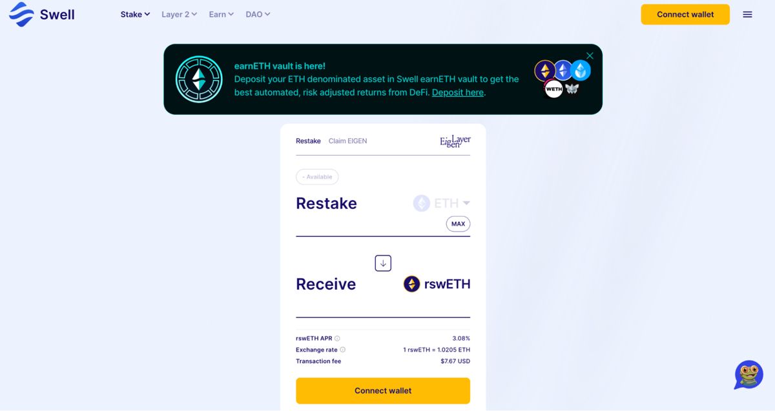Click the earnETH vault emblem icon
Screen dimensions: 775x411
(199, 79)
